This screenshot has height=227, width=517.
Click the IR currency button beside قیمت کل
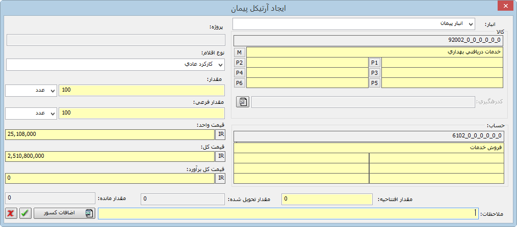[220, 156]
